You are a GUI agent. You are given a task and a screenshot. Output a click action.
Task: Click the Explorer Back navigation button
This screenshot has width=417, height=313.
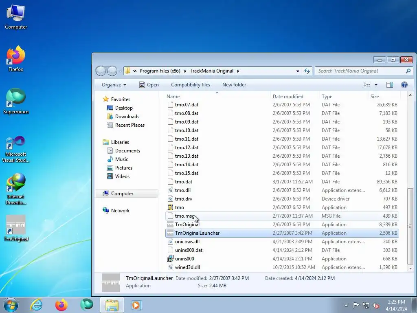coord(101,71)
